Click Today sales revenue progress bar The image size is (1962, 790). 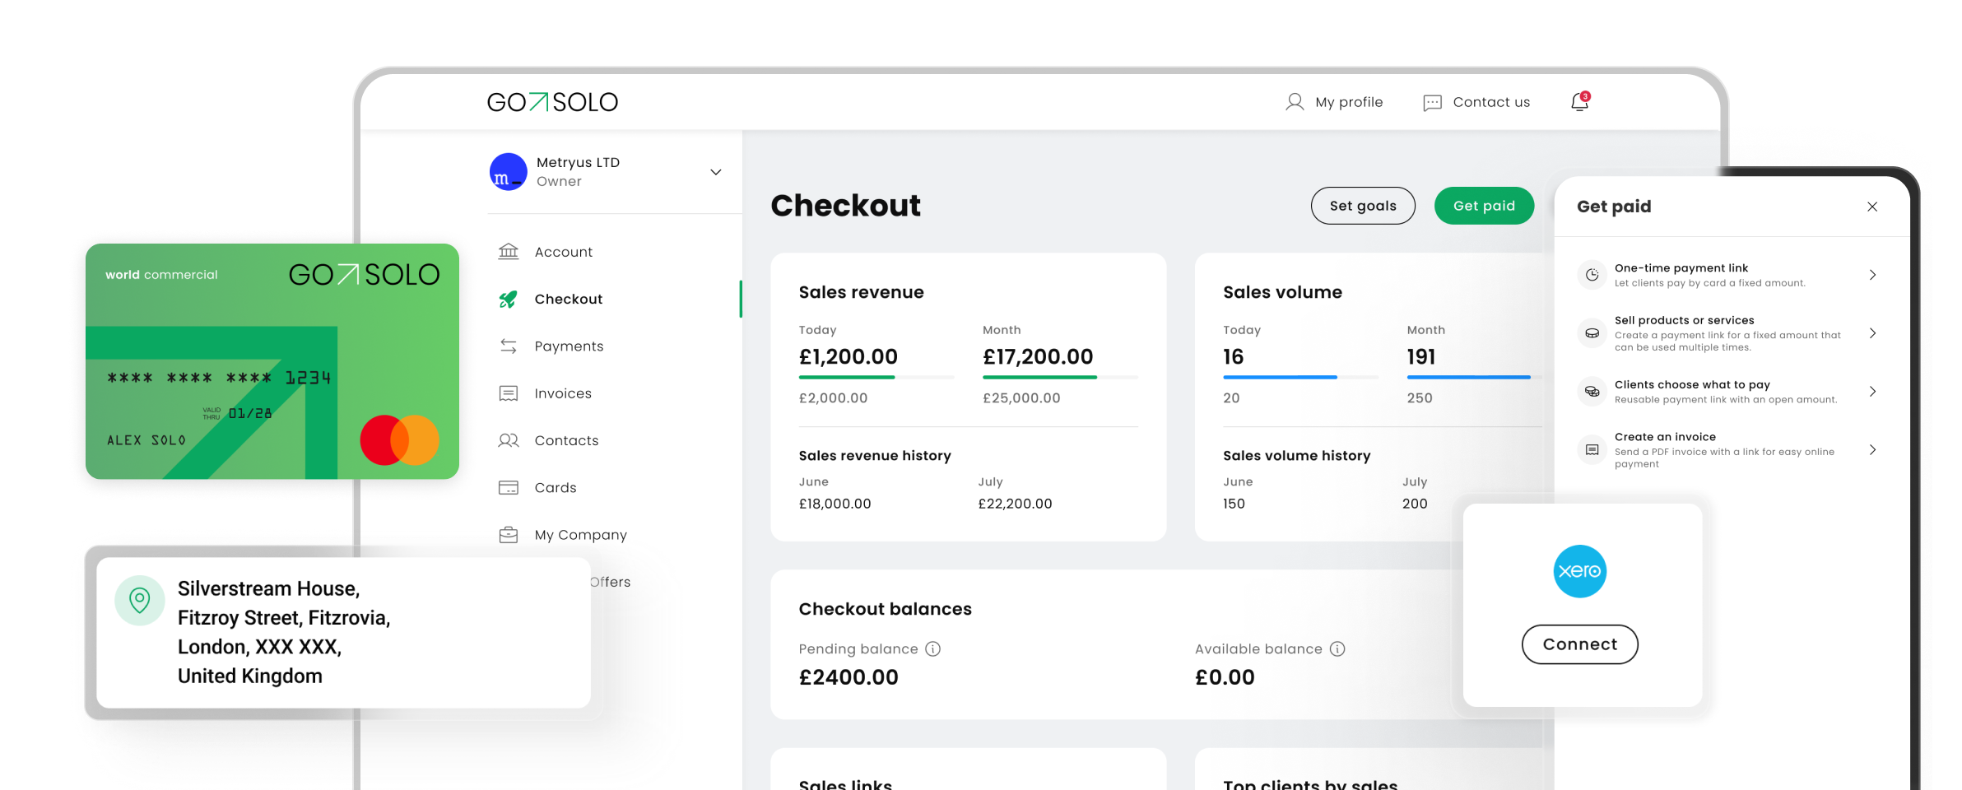[876, 377]
